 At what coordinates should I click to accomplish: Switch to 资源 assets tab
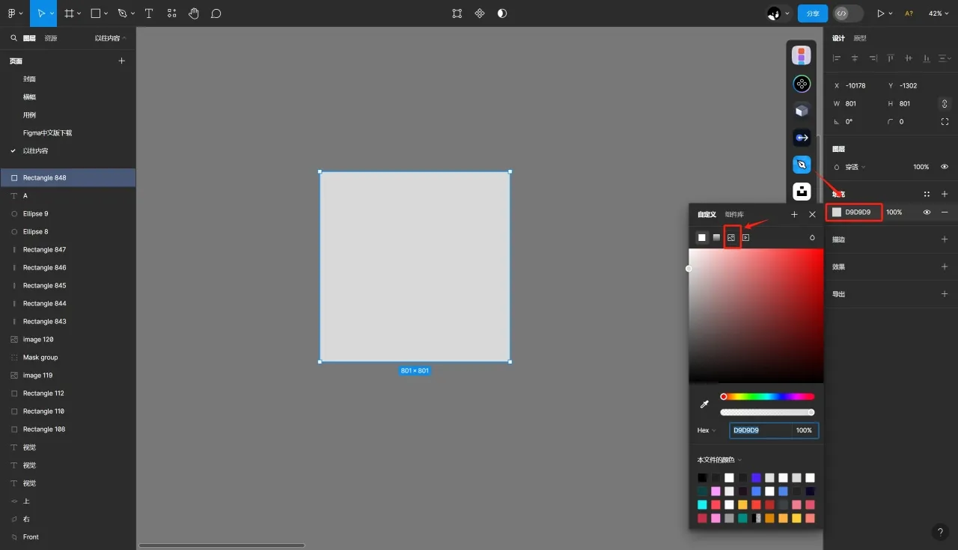click(51, 38)
